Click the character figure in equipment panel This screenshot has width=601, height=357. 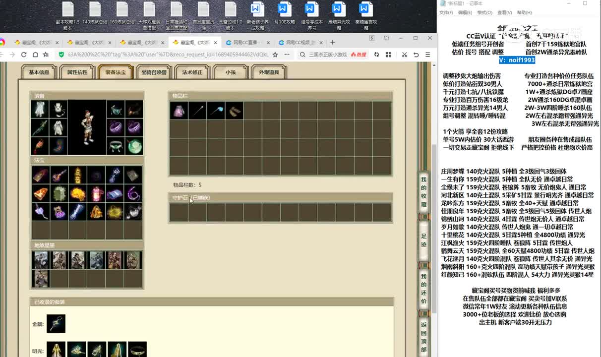pos(87,127)
